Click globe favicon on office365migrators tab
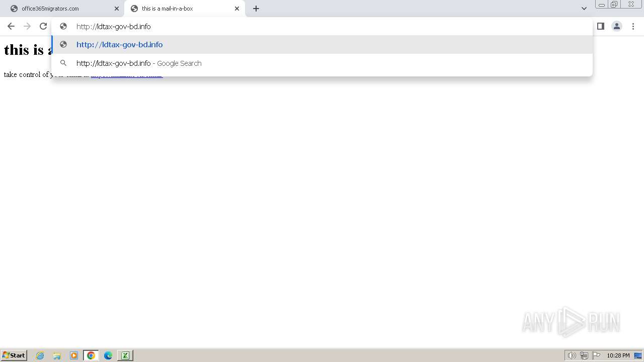Screen dimensions: 644x362 tap(14, 9)
